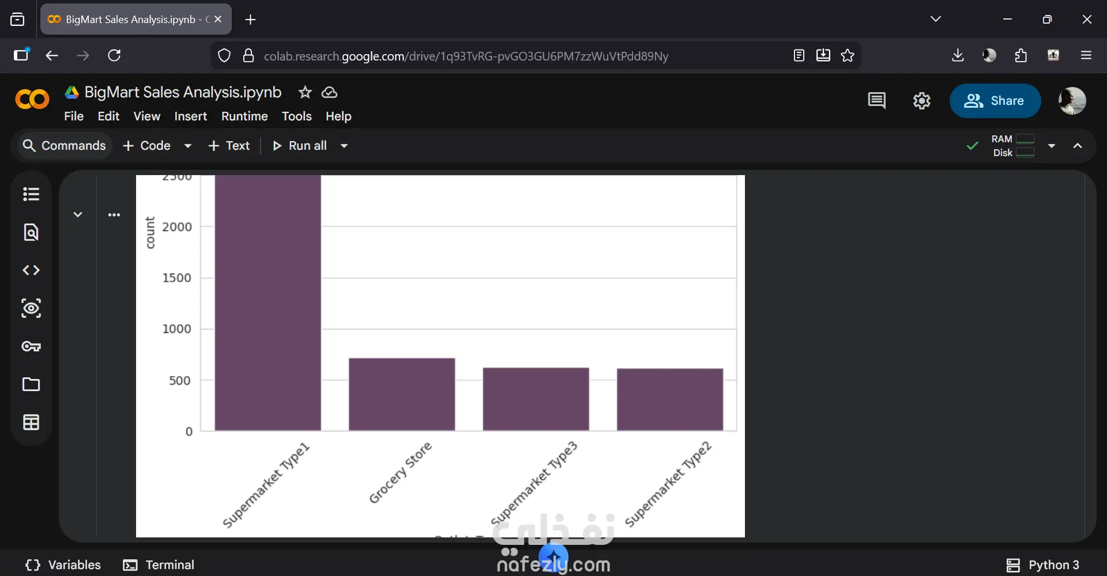The image size is (1107, 576).
Task: Show site tracking protection shield info
Action: [224, 55]
